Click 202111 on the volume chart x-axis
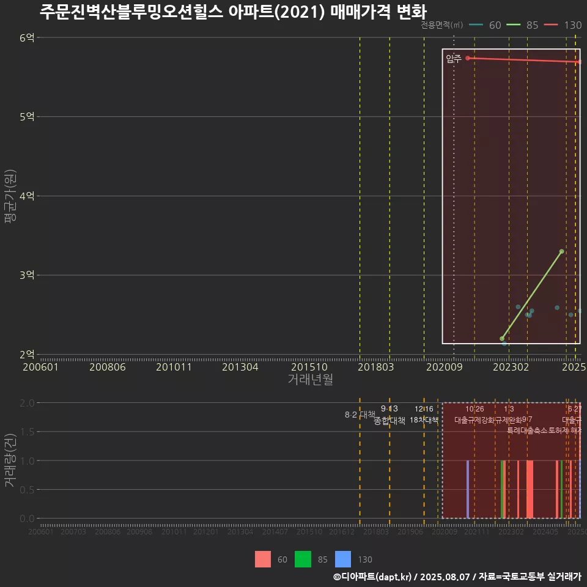Image resolution: width=587 pixels, height=587 pixels. pyautogui.click(x=476, y=531)
